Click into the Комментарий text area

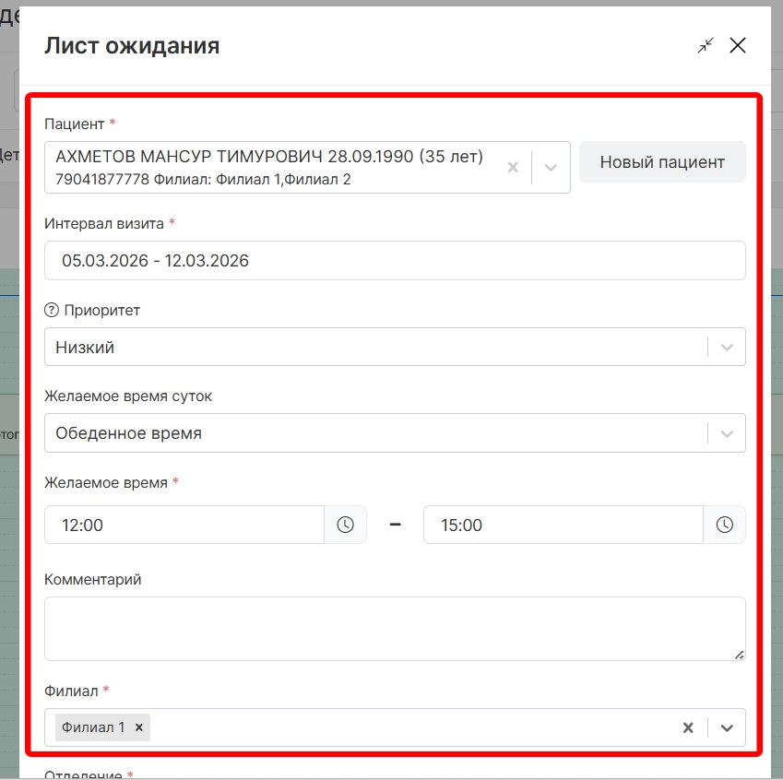395,628
